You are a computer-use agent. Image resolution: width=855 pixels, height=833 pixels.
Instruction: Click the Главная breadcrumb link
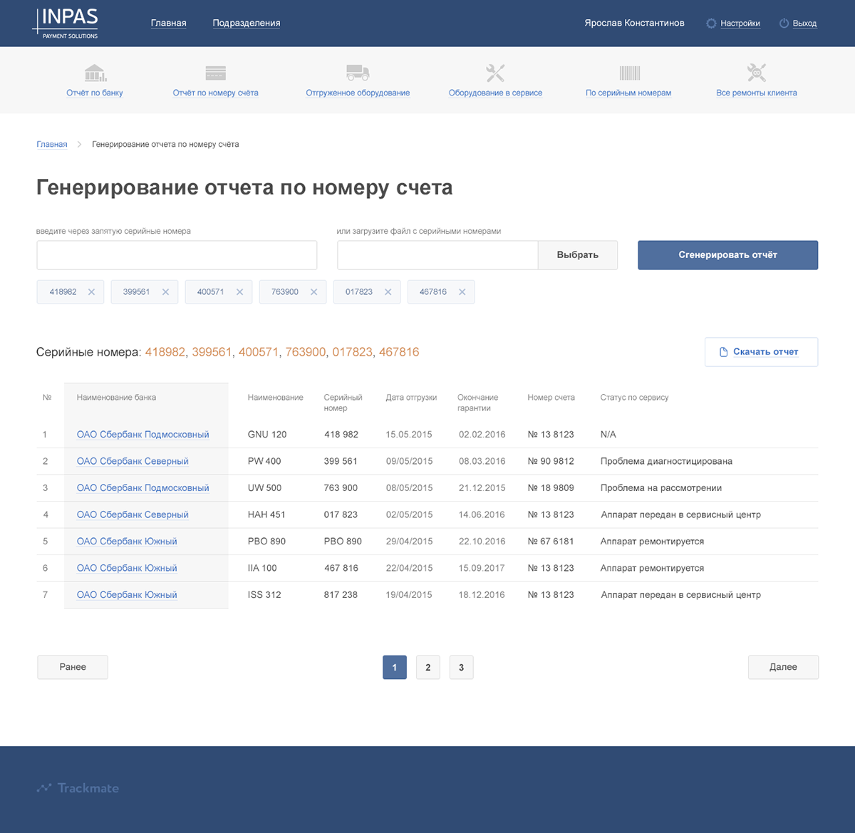(x=52, y=145)
